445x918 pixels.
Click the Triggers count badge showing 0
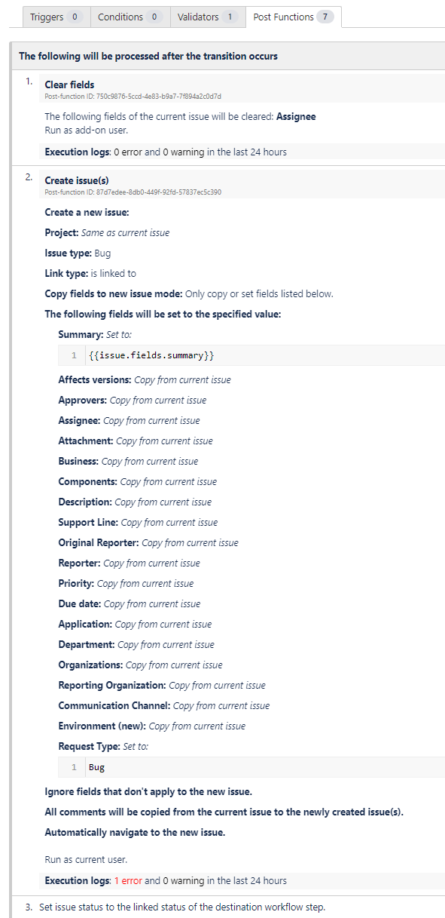pyautogui.click(x=75, y=17)
